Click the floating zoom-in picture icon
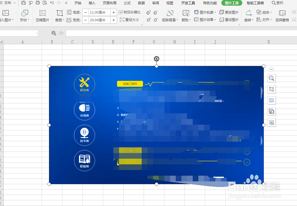Image resolution: width=297 pixels, height=206 pixels. [x=271, y=78]
